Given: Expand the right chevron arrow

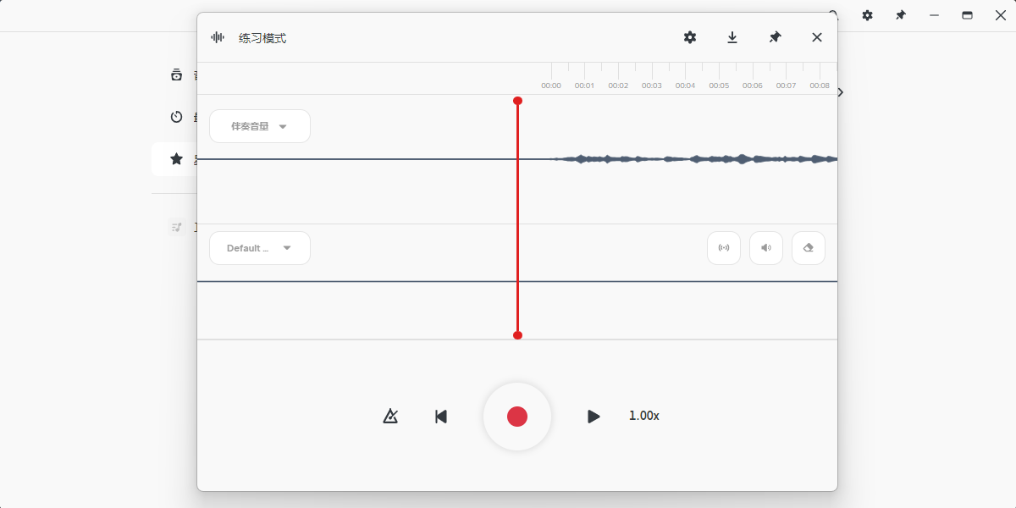Looking at the screenshot, I should click(x=841, y=92).
